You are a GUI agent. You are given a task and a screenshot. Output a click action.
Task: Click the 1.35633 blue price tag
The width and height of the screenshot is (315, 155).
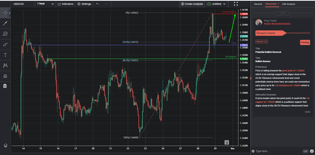click(x=244, y=45)
